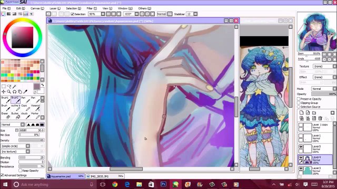
Task: Toggle Keep Opacity checkbox
Action: click(20, 171)
